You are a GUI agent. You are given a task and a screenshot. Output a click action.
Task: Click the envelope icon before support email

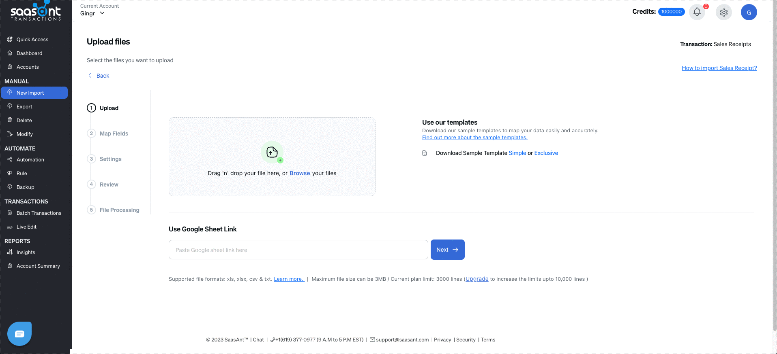tap(372, 339)
